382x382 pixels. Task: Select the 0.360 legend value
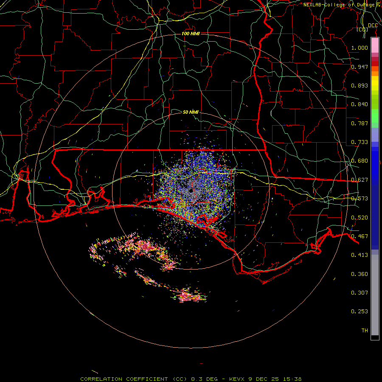360,274
